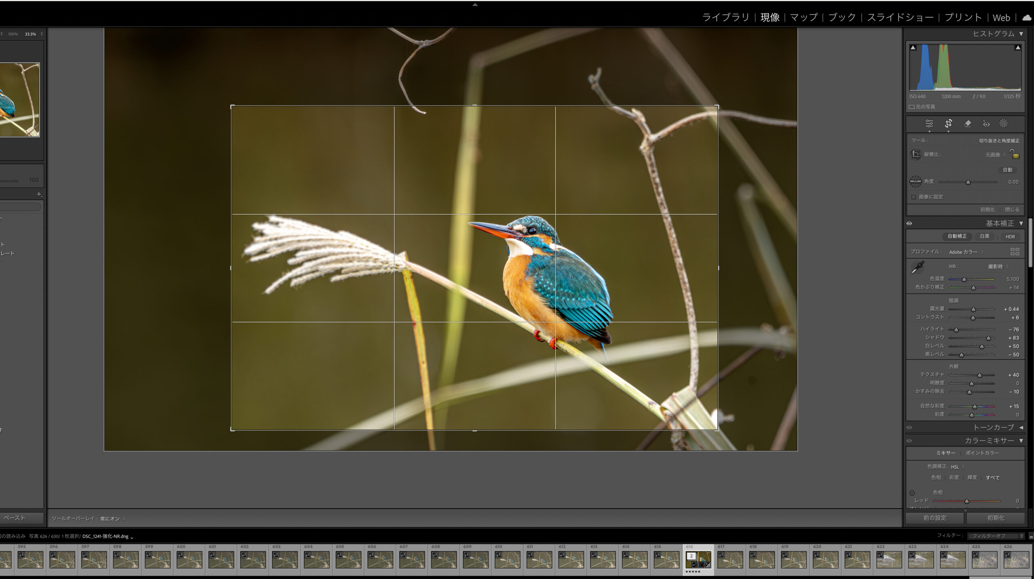Click the 33.3% zoom level
The image size is (1034, 579).
30,34
